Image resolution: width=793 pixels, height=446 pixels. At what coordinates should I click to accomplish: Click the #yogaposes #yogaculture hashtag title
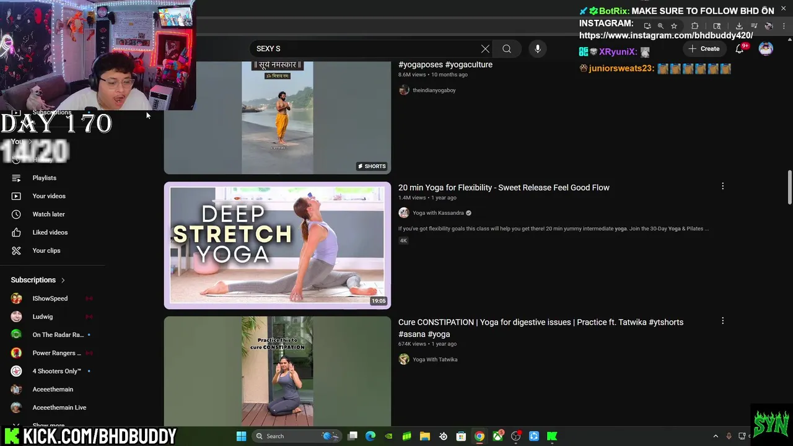click(x=445, y=64)
